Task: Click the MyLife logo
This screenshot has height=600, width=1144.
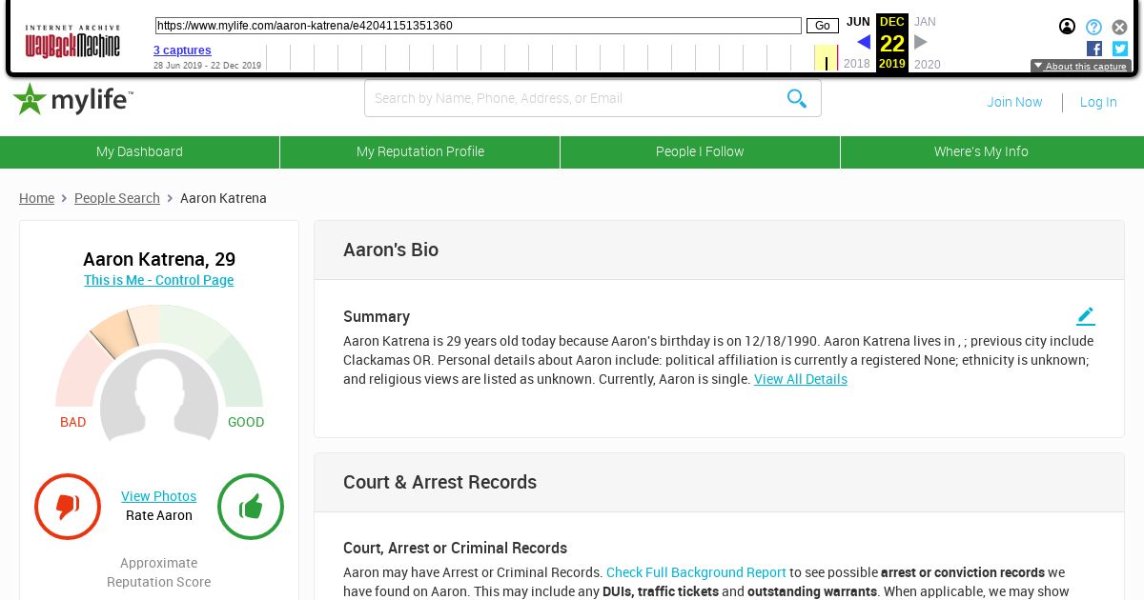Action: [x=72, y=99]
